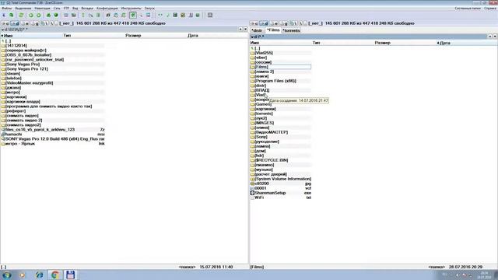
Task: Open left panel favorites star button
Action: coord(240,30)
